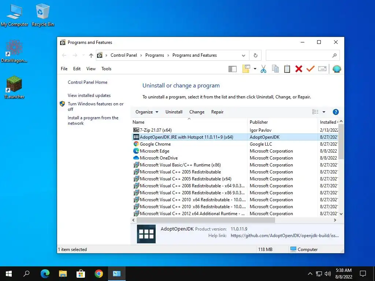Click search magnifier icon in explorer window
The image size is (375, 281).
(x=335, y=56)
